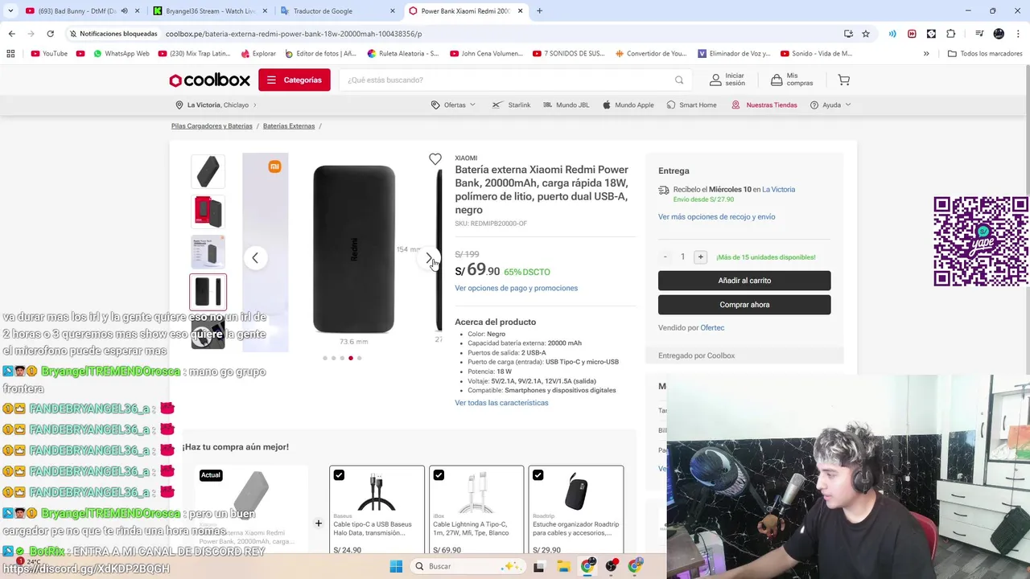The height and width of the screenshot is (579, 1030).
Task: Click Añadir al carrito button
Action: coord(744,281)
